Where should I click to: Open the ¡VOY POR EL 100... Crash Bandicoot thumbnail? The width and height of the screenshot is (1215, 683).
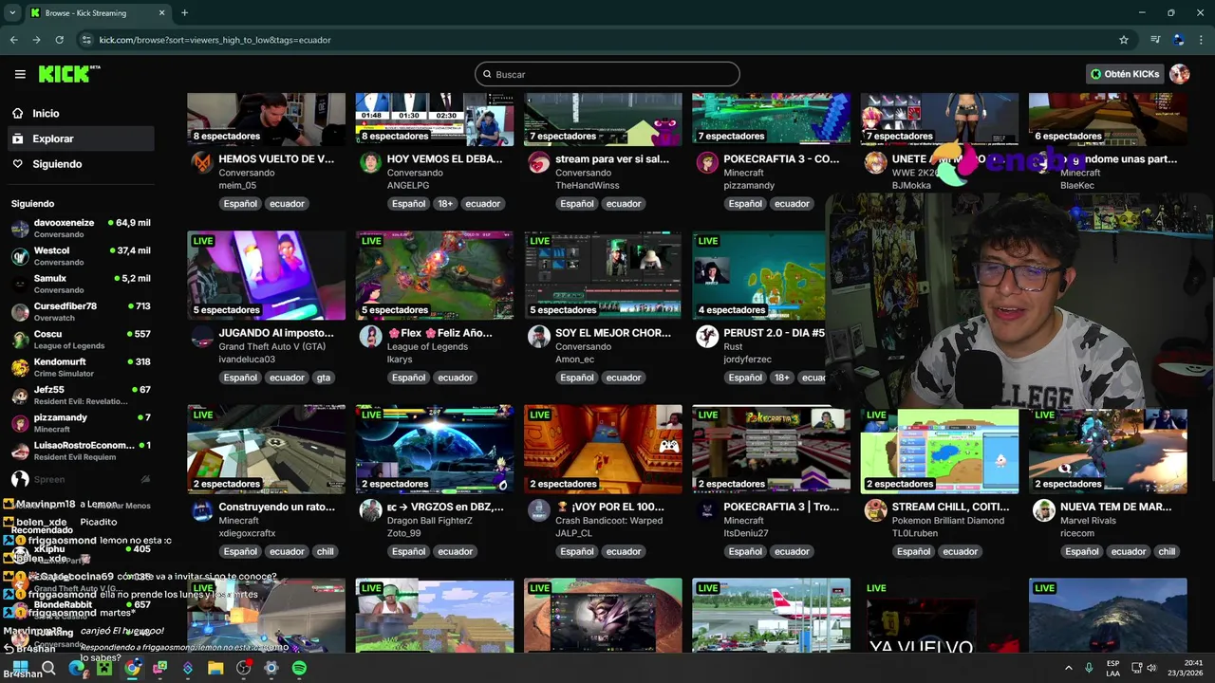tap(603, 450)
